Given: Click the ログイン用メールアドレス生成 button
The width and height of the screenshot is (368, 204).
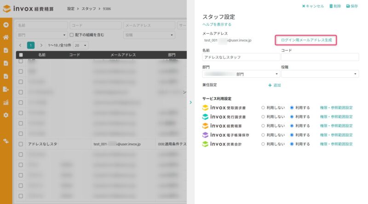Looking at the screenshot, I should point(306,40).
